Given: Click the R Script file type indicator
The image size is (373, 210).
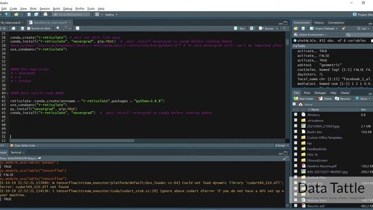Looking at the screenshot, I should pos(281,145).
